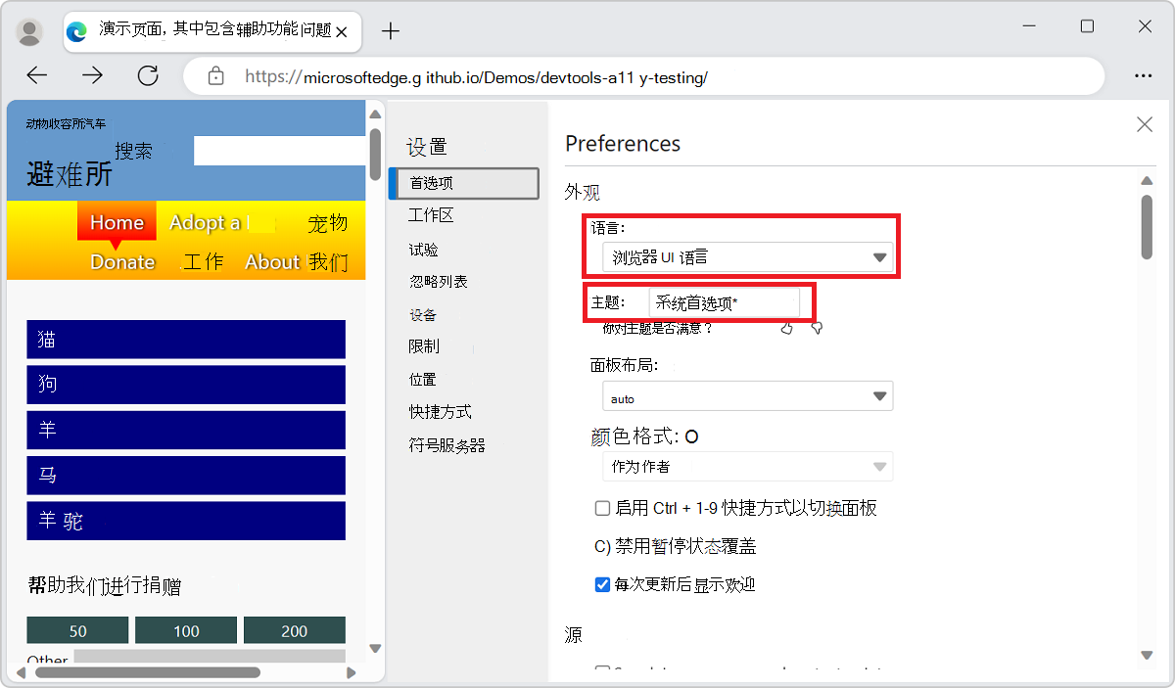
Task: Click the 搜索 search input field
Action: (279, 150)
